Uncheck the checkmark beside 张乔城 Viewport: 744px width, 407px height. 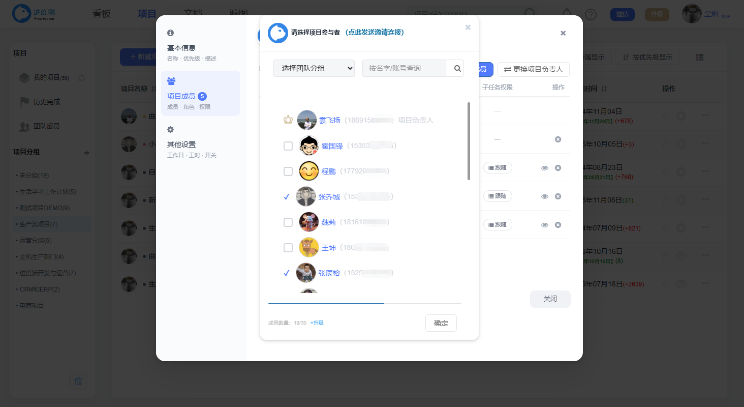(x=287, y=196)
